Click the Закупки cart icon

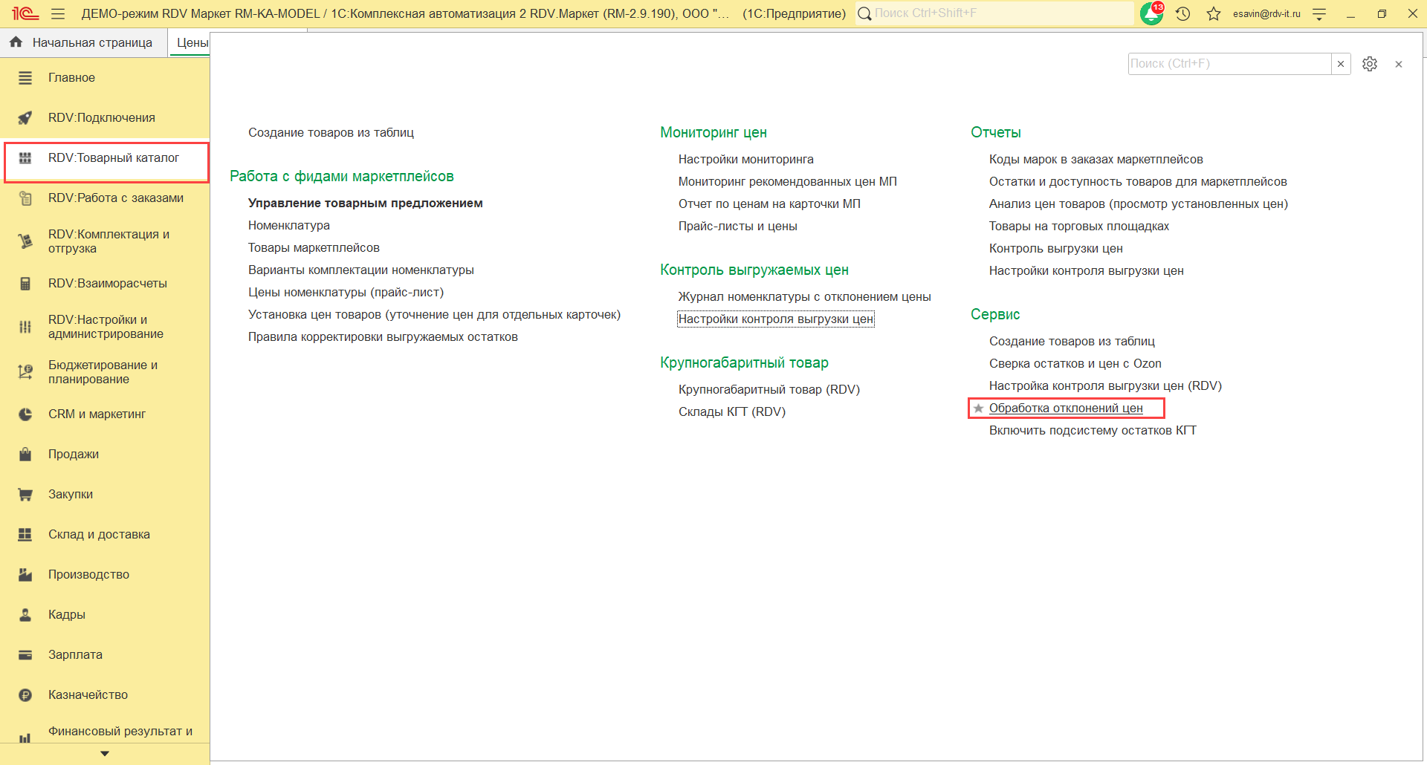(x=25, y=495)
